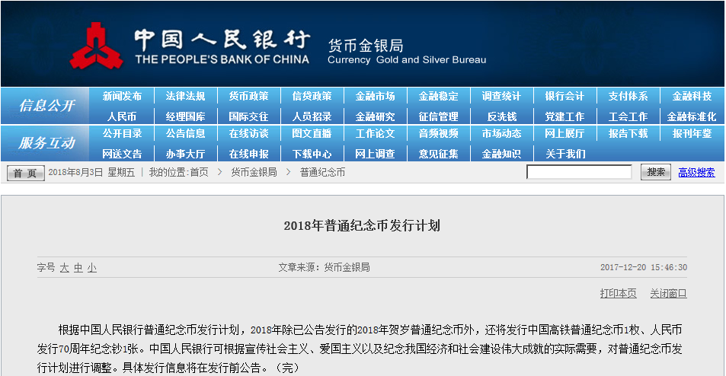Click 货币金银局 in the breadcrumb

point(254,173)
